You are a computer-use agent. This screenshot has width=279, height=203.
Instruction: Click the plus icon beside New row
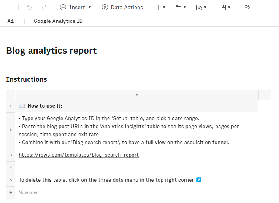tap(11, 193)
